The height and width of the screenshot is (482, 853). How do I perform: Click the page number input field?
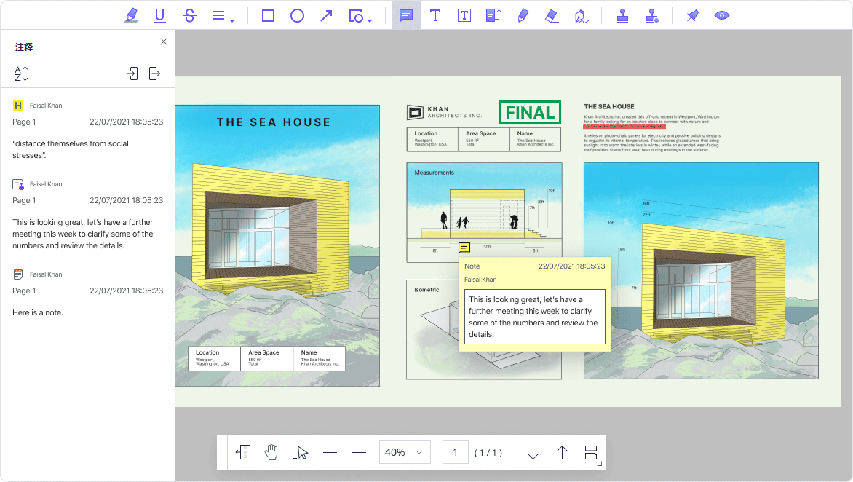456,452
